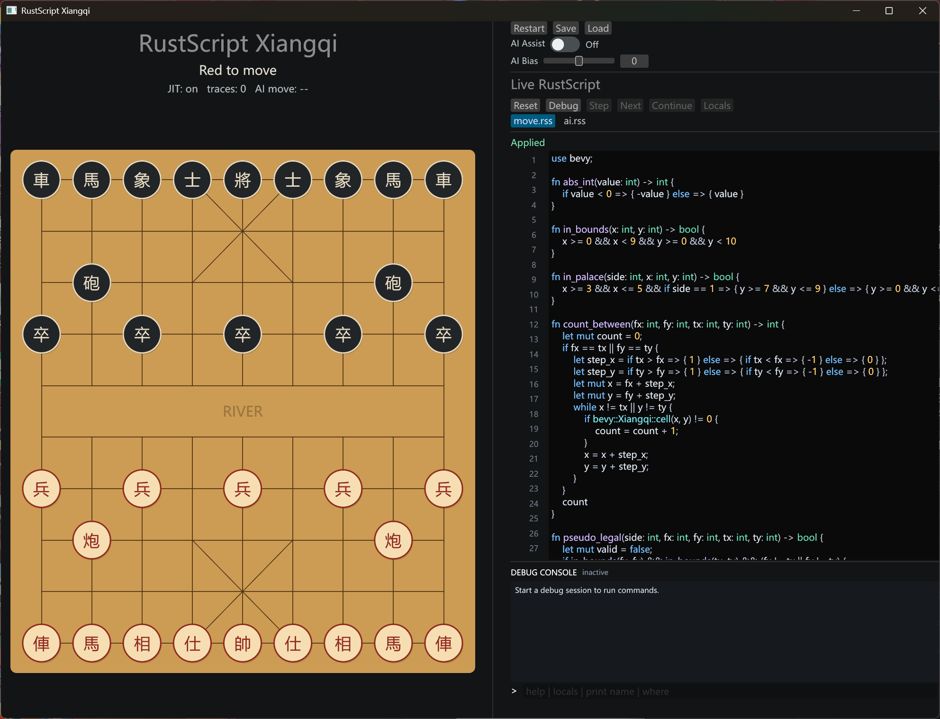Click code line 26 pseudo_legal function
Viewport: 940px width, 719px height.
point(687,537)
